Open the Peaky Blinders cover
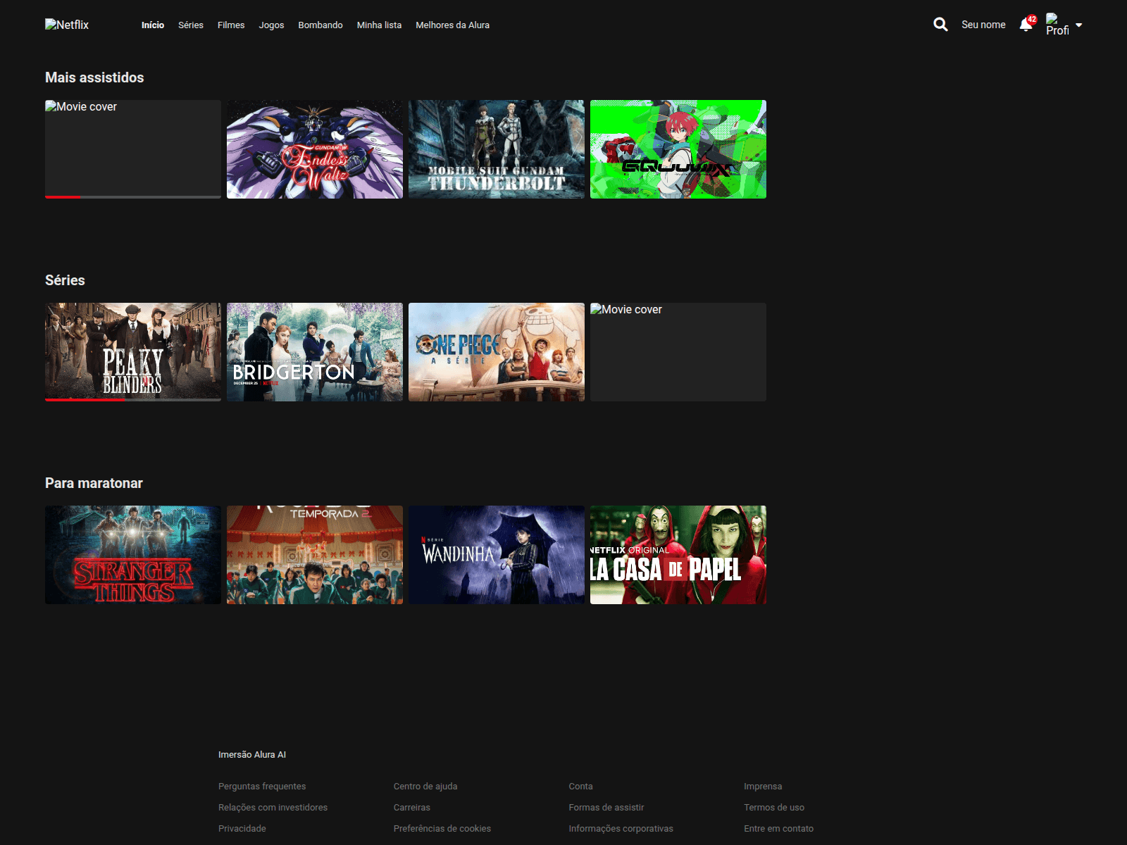Viewport: 1127px width, 845px height. click(x=133, y=352)
